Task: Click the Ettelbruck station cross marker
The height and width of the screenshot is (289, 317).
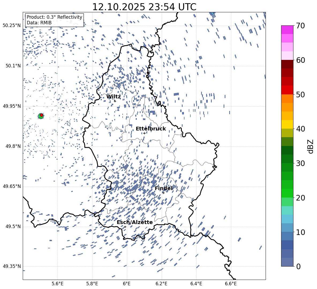Action: coord(144,133)
